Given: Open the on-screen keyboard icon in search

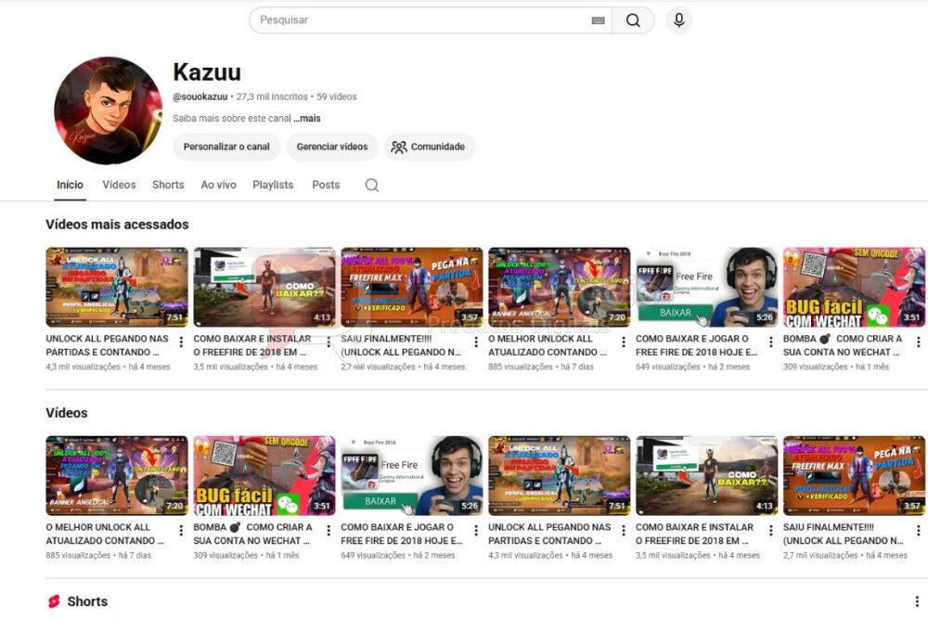Looking at the screenshot, I should 598,20.
